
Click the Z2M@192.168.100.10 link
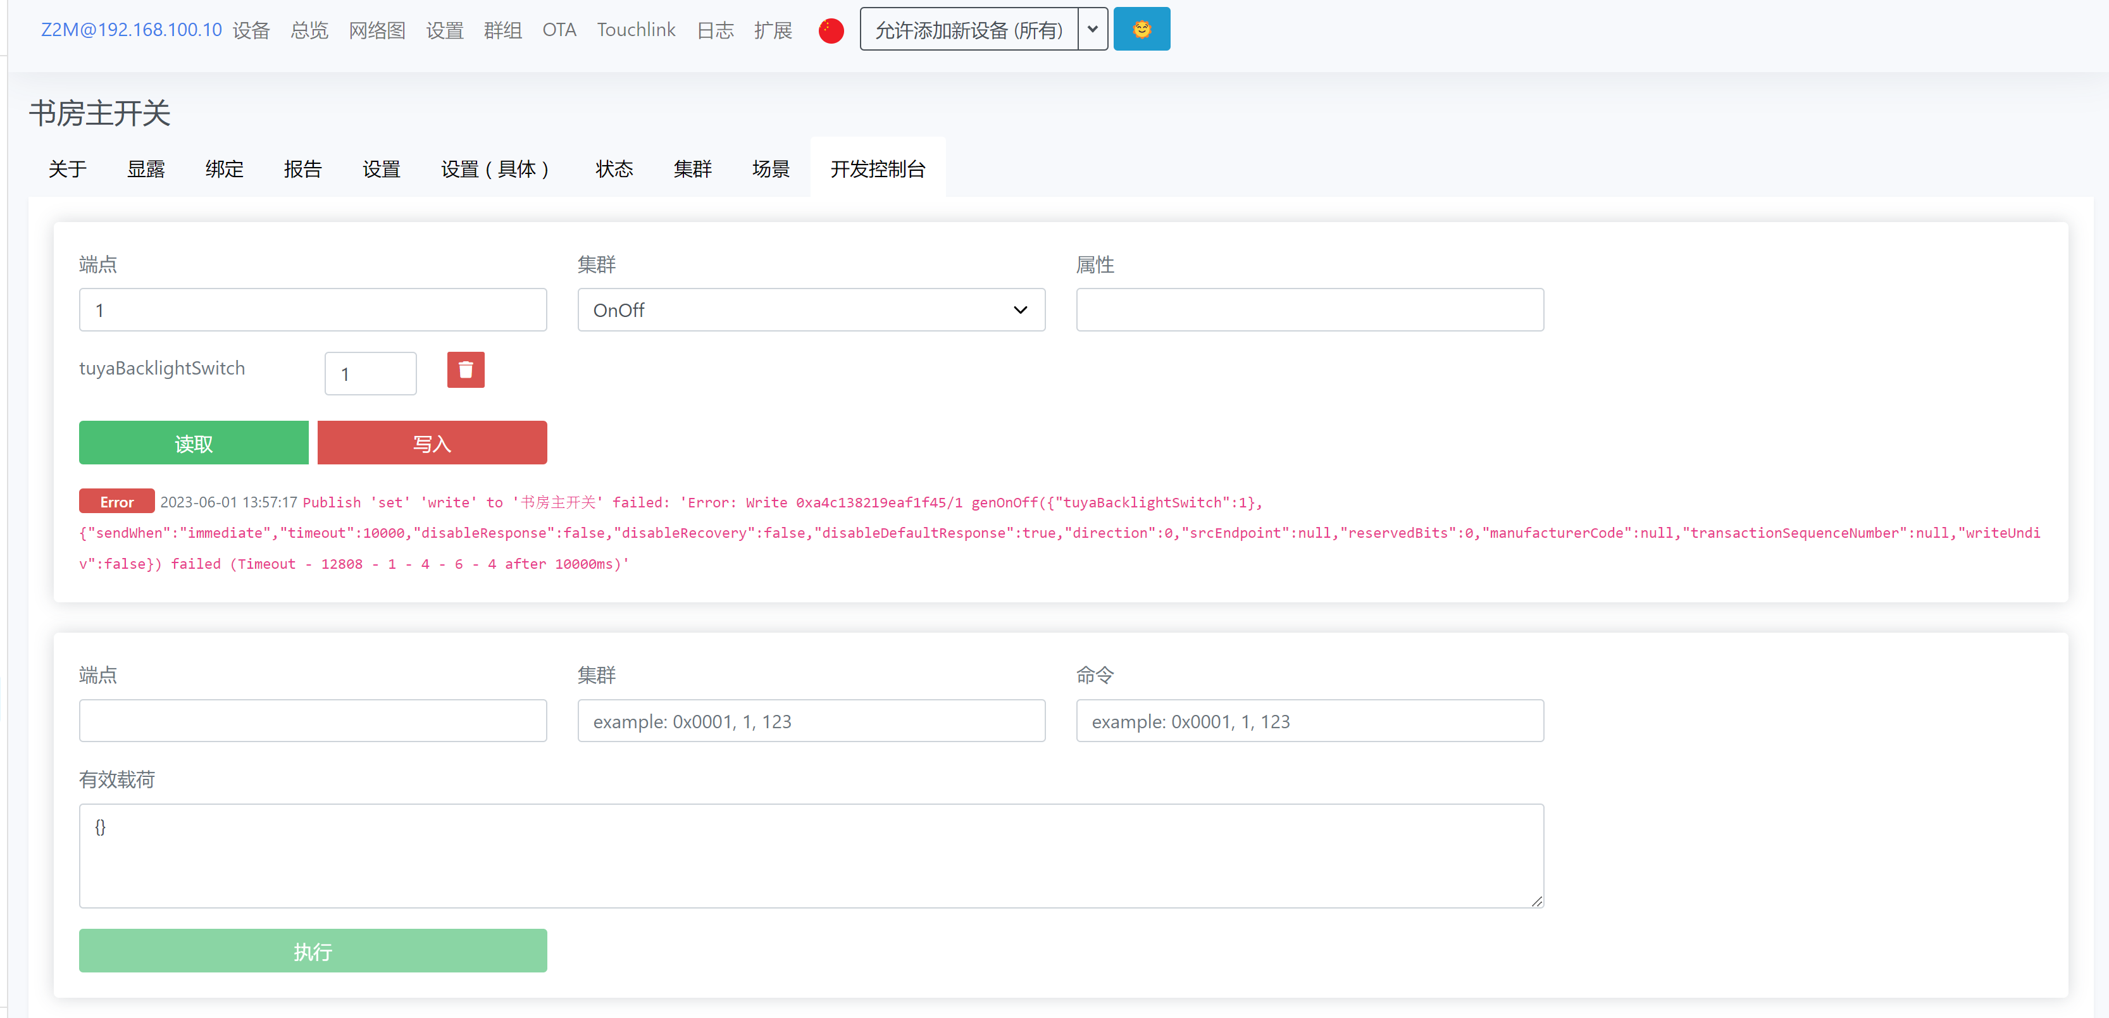point(131,30)
